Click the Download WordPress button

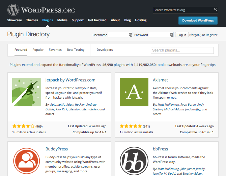coord(198,21)
